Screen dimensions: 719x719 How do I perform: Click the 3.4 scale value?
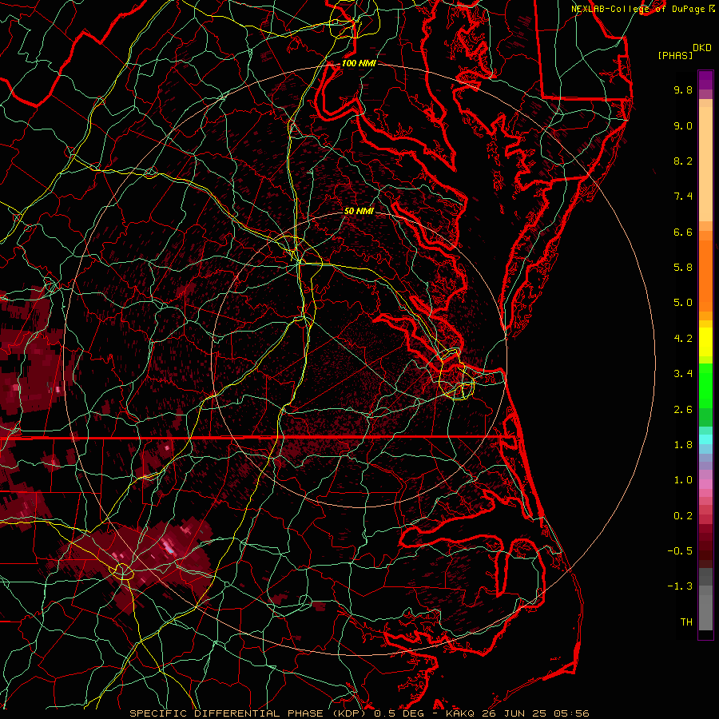[x=683, y=374]
